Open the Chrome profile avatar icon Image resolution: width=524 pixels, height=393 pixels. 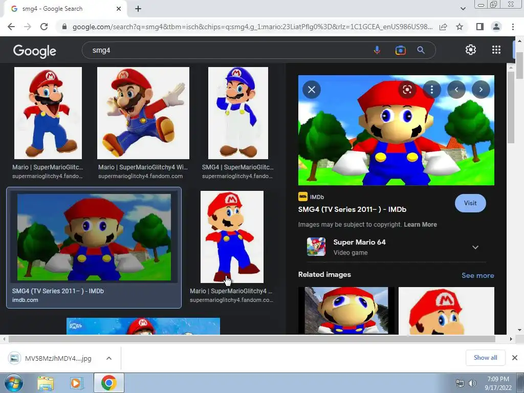[x=496, y=27]
